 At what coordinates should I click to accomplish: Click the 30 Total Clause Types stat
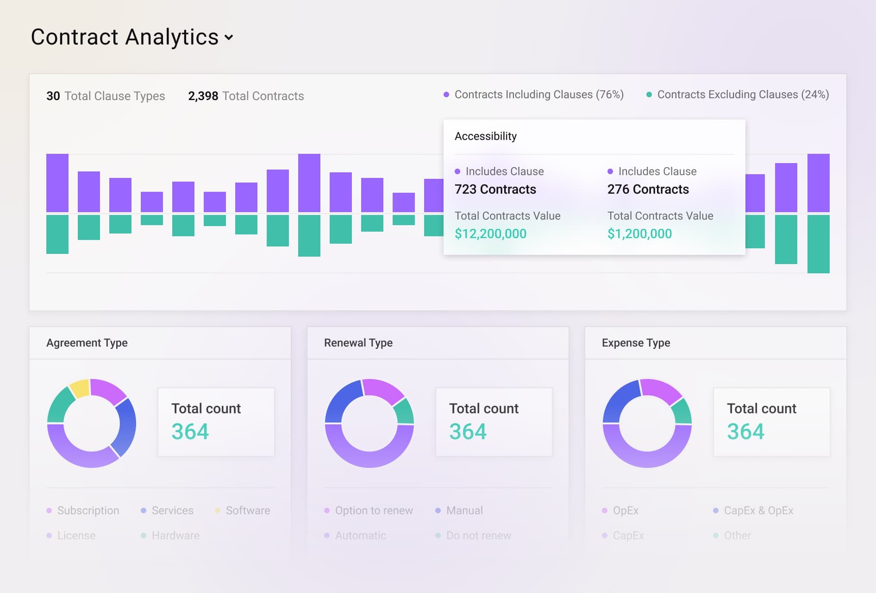[106, 96]
